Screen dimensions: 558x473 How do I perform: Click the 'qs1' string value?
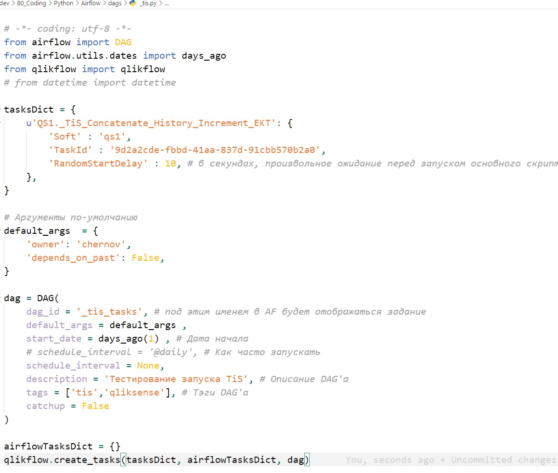112,137
